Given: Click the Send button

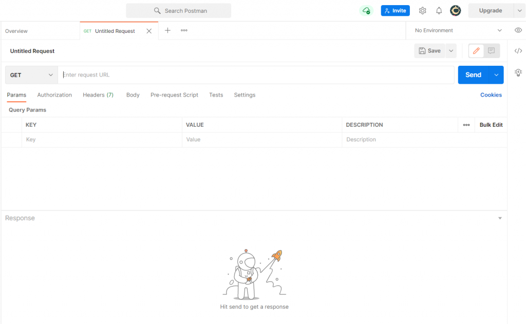Looking at the screenshot, I should (473, 74).
